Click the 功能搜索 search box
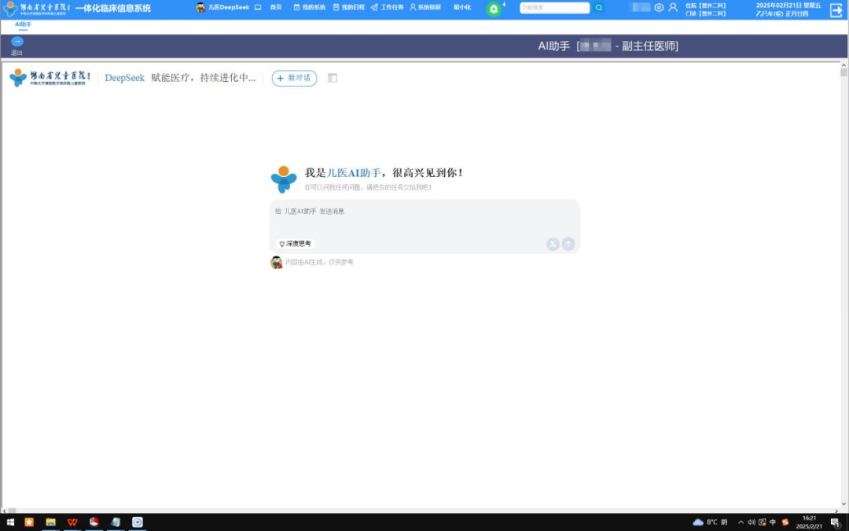The width and height of the screenshot is (849, 531). 554,8
